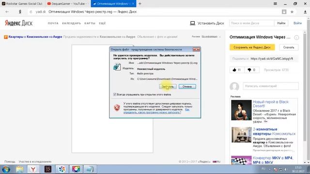Reload the page with refresh icon

pyautogui.click(x=31, y=12)
